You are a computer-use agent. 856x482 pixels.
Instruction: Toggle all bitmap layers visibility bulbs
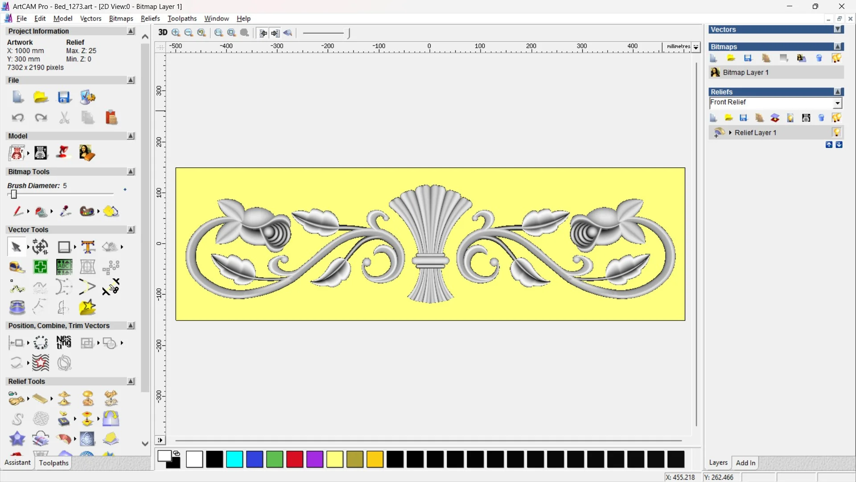[836, 58]
